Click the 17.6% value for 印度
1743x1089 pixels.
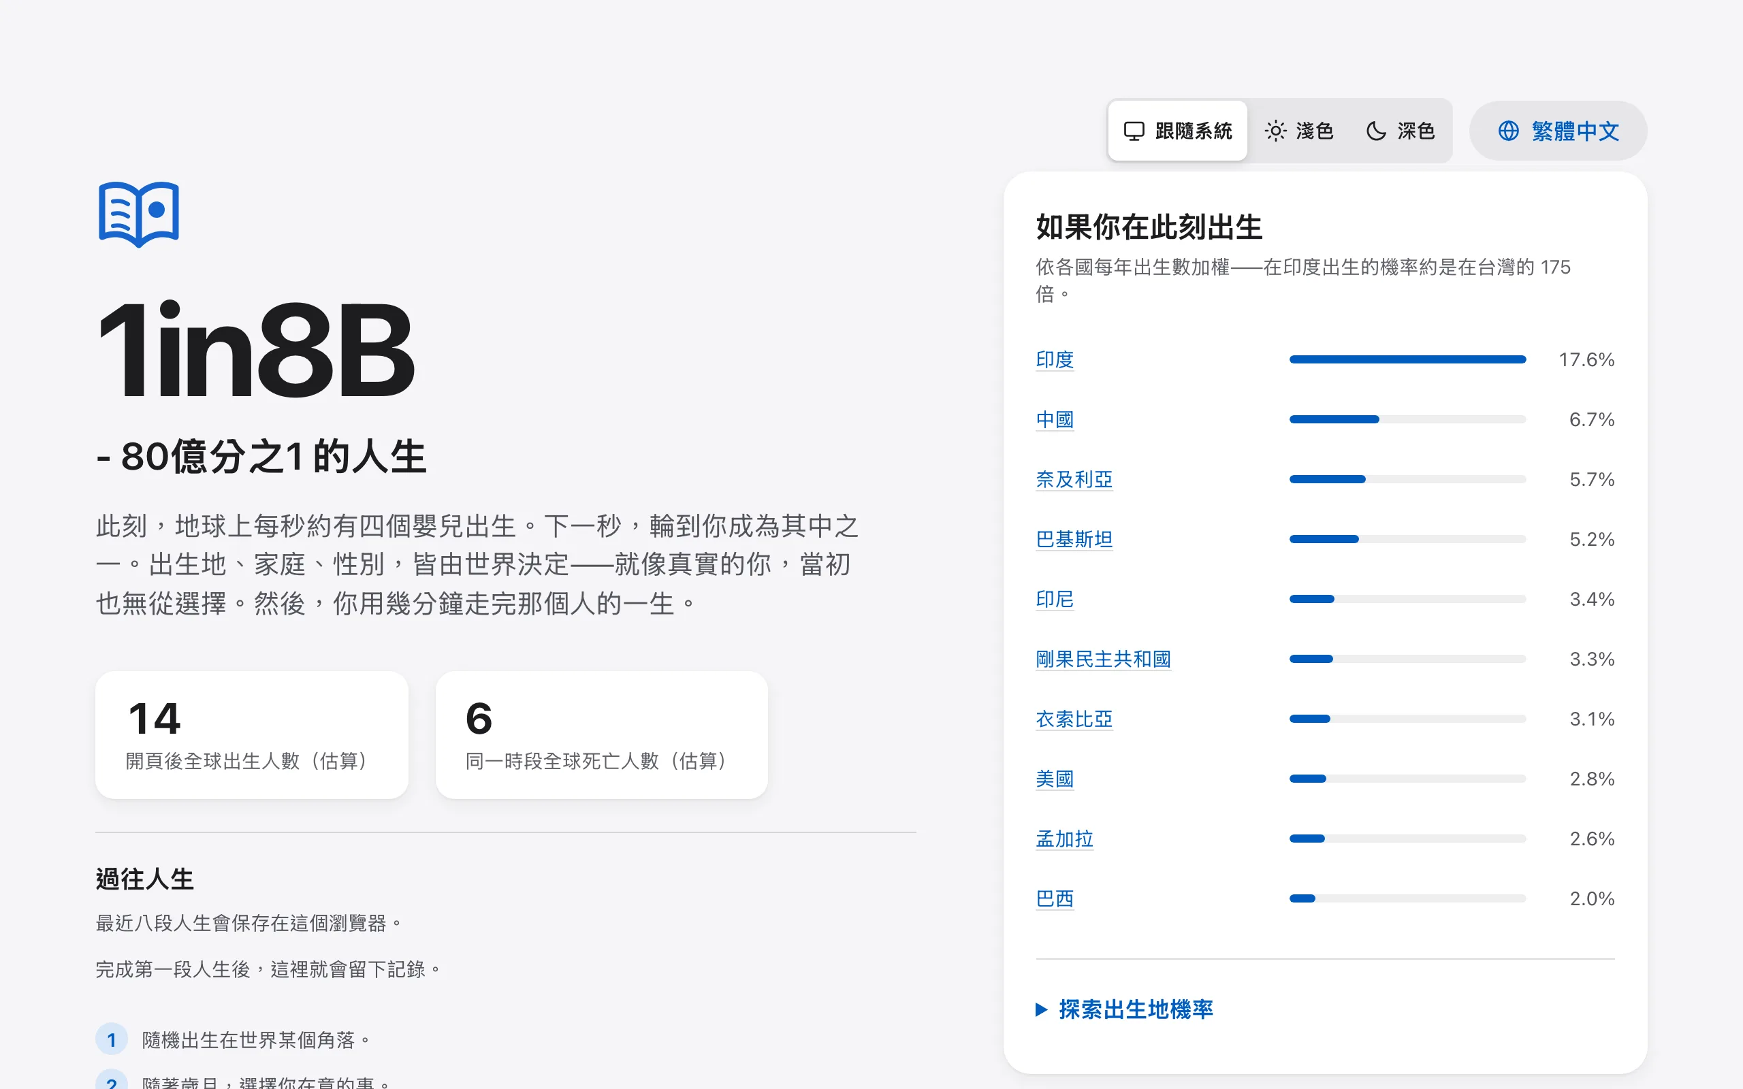[x=1586, y=359]
